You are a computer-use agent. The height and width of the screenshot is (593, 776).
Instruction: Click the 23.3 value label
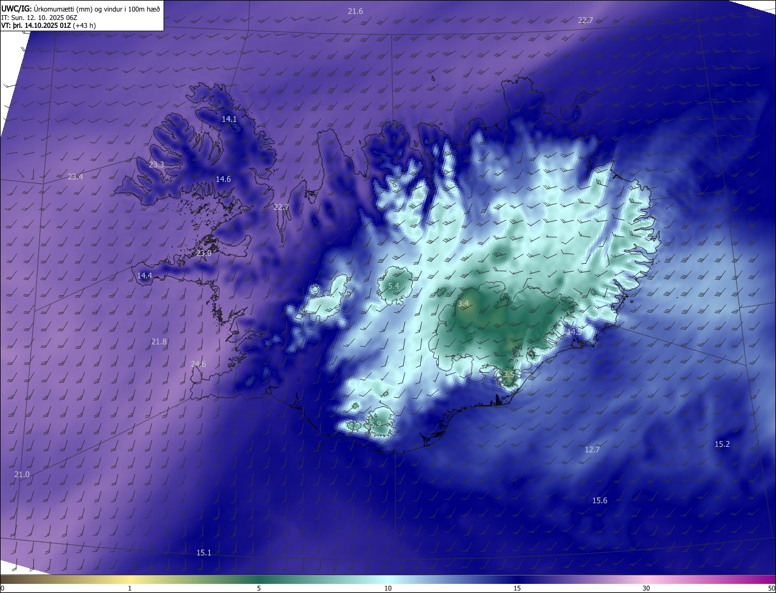coord(156,165)
